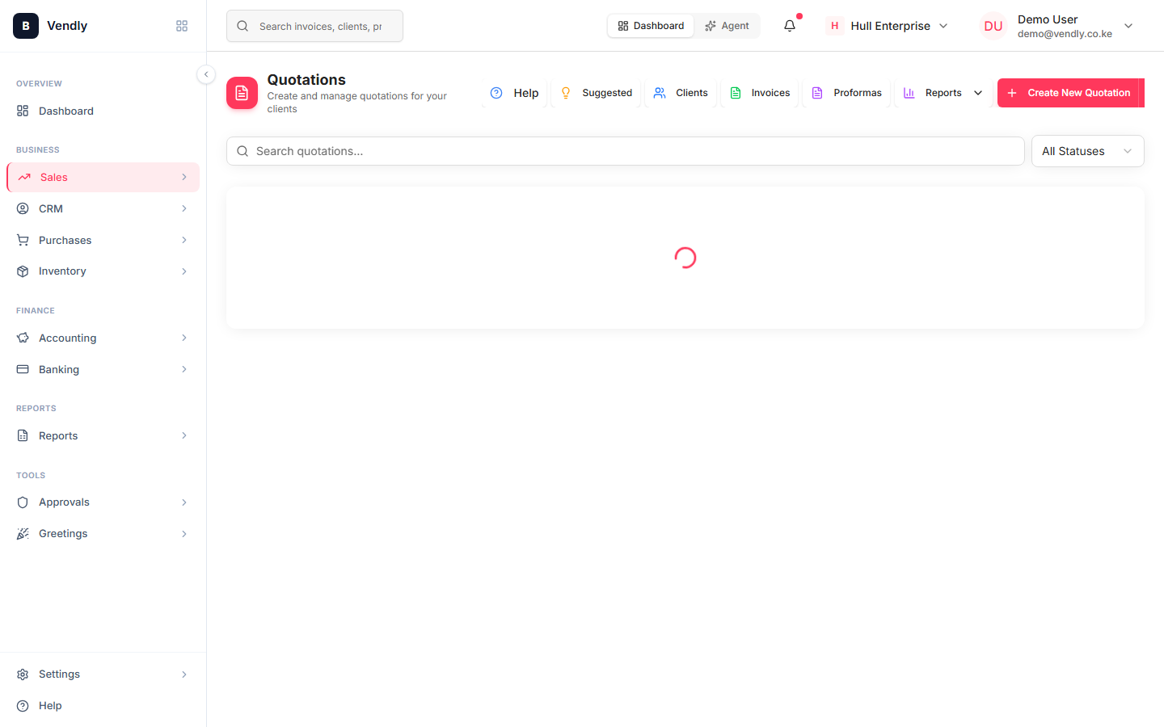Switch to Agent mode

727,26
